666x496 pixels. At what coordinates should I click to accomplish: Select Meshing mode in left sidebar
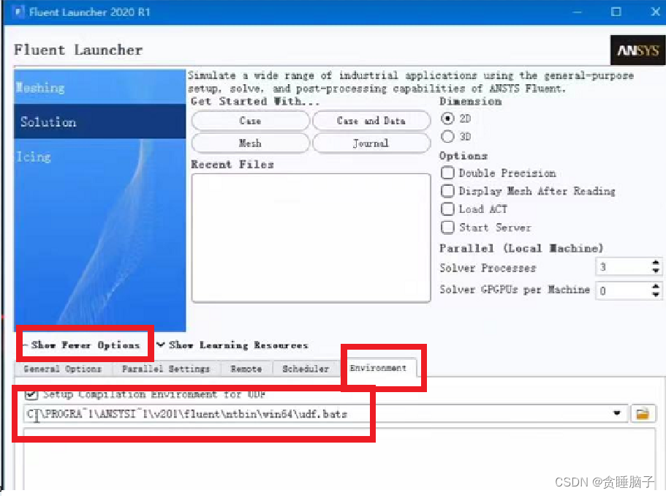point(41,88)
